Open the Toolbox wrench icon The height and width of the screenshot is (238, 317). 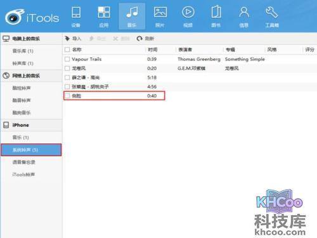tap(272, 17)
